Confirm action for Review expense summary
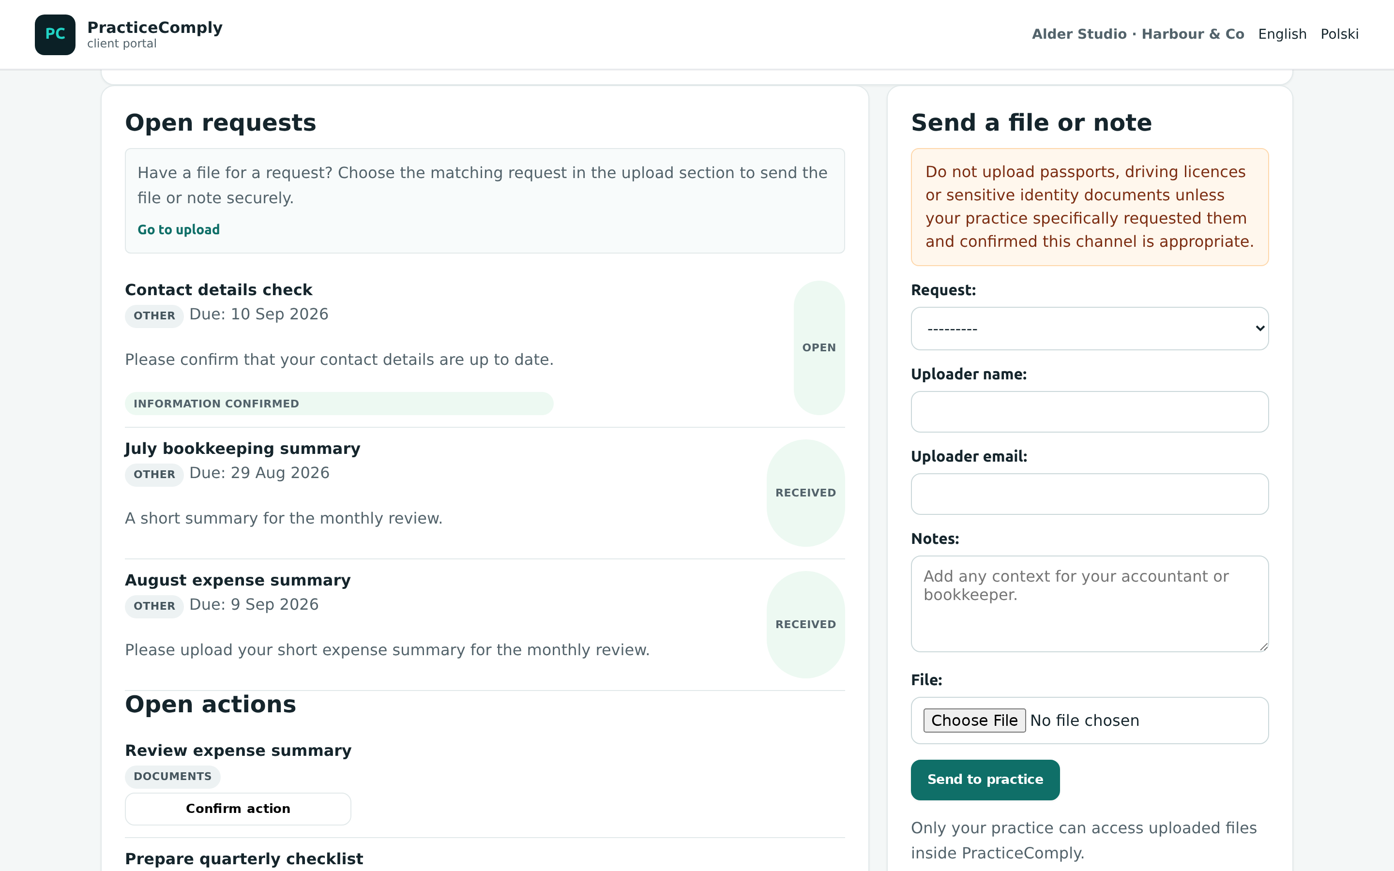Viewport: 1394px width, 871px height. (238, 809)
